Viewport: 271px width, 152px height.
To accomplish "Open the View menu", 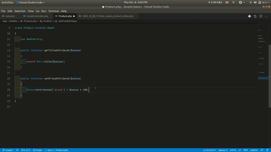I will [x=31, y=11].
